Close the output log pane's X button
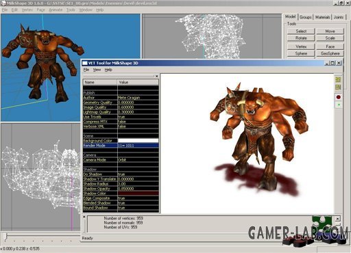 click(84, 217)
